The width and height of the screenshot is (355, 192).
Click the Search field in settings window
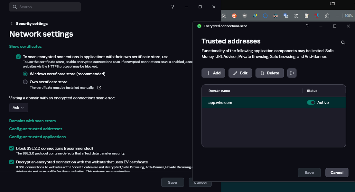pos(45,7)
